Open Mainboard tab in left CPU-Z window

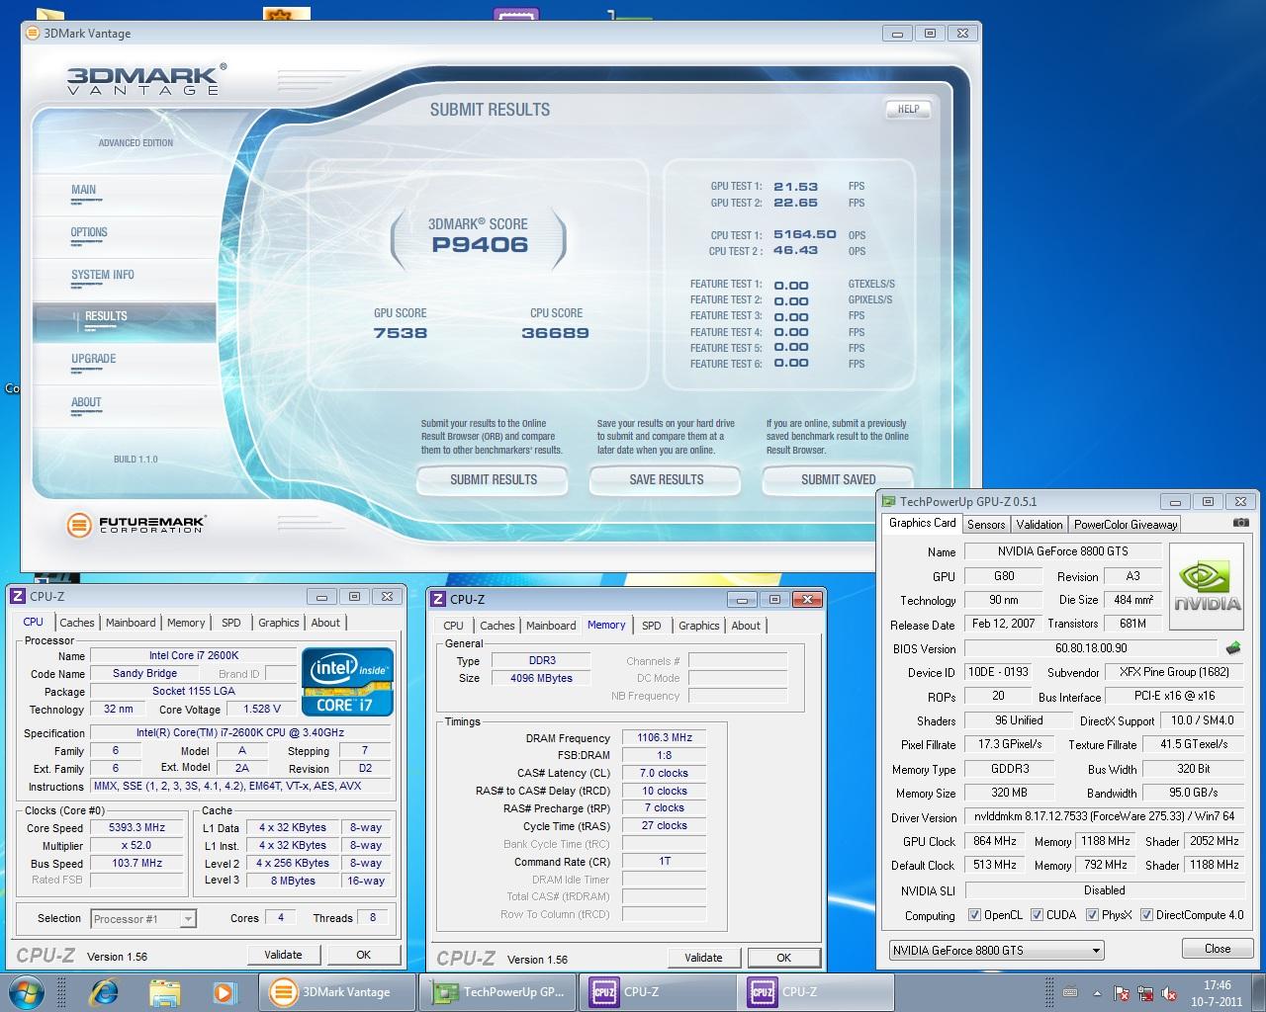click(x=131, y=623)
